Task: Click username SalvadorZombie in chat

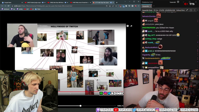Action: [x=149, y=16]
